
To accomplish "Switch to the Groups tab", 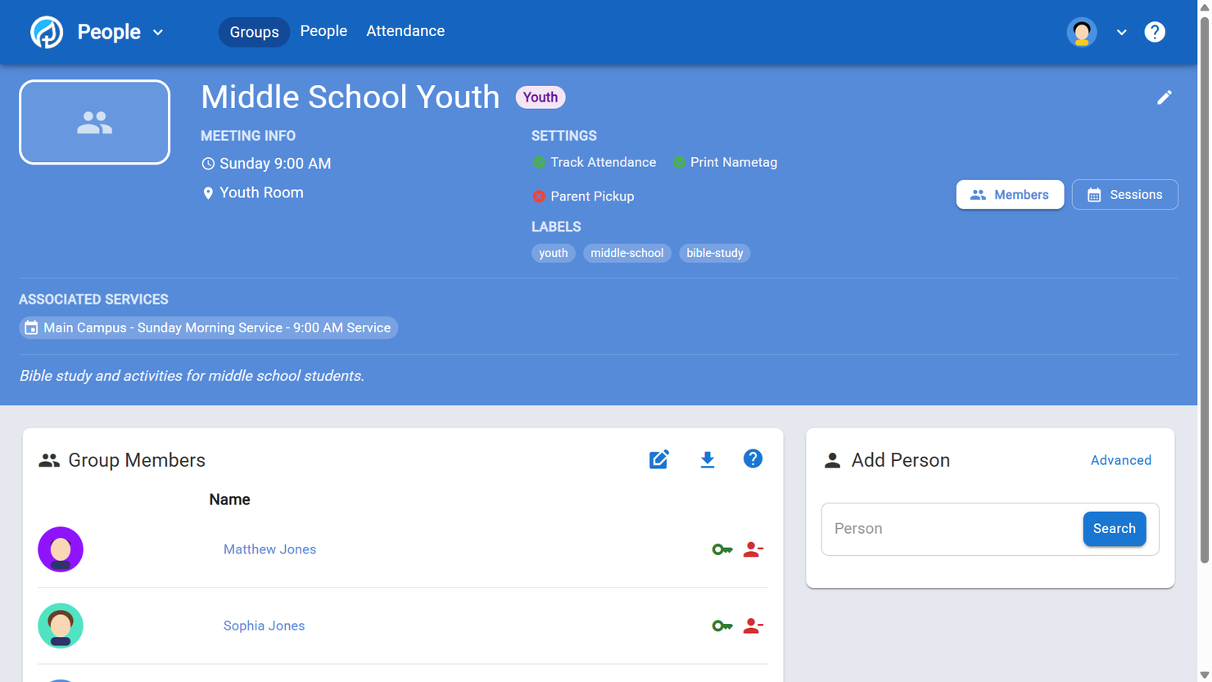I will pos(254,32).
